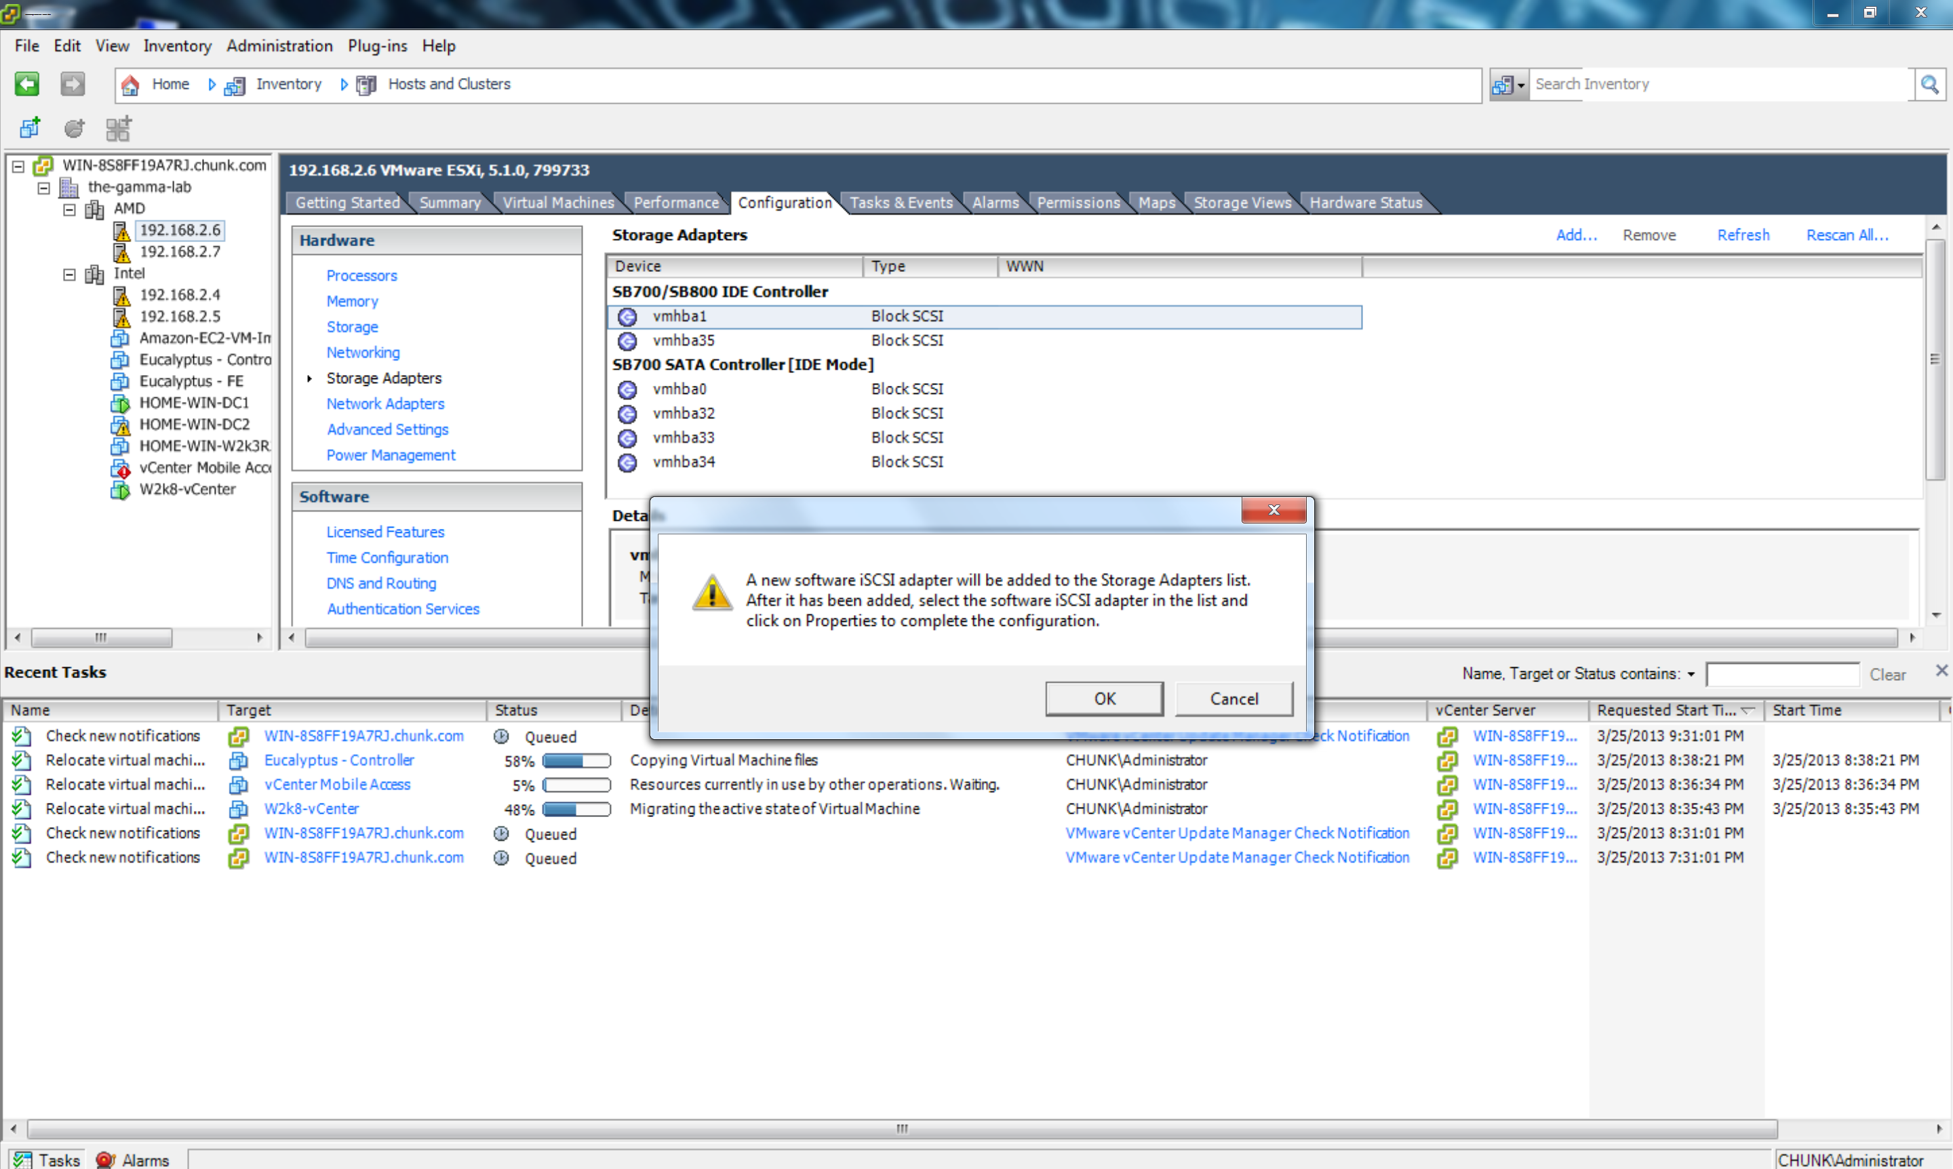Select the vmhba35 adapter icon

[627, 341]
